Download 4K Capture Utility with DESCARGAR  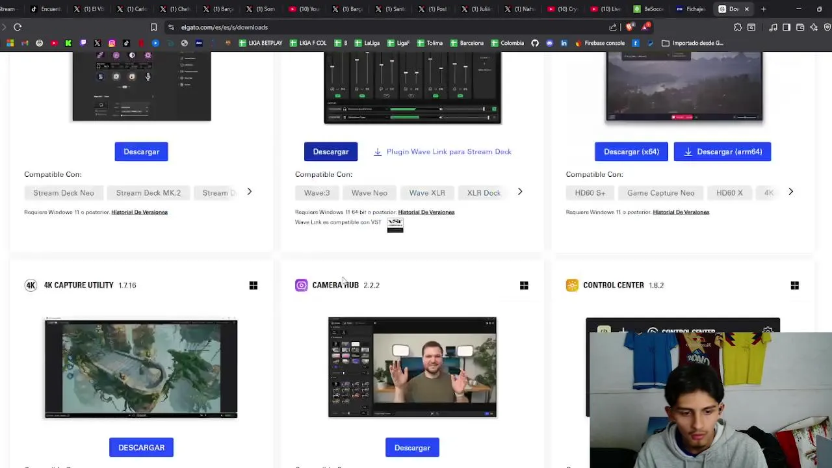[141, 447]
